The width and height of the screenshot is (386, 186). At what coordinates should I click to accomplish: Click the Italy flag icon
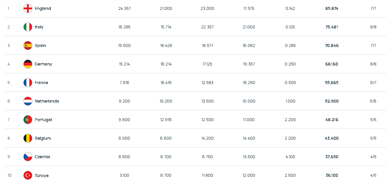click(x=28, y=27)
